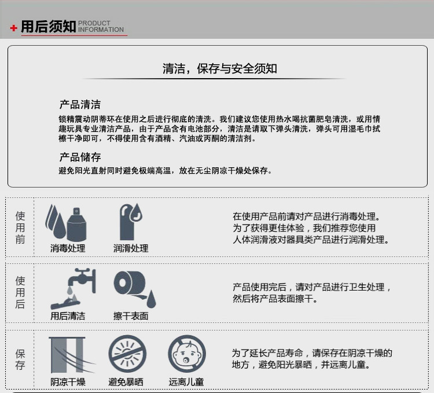Image resolution: width=434 pixels, height=393 pixels.
Task: Click the red plus icon beside 用后须知
Action: click(x=13, y=28)
